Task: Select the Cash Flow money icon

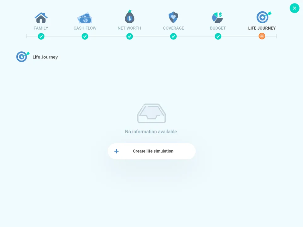Action: (85, 18)
